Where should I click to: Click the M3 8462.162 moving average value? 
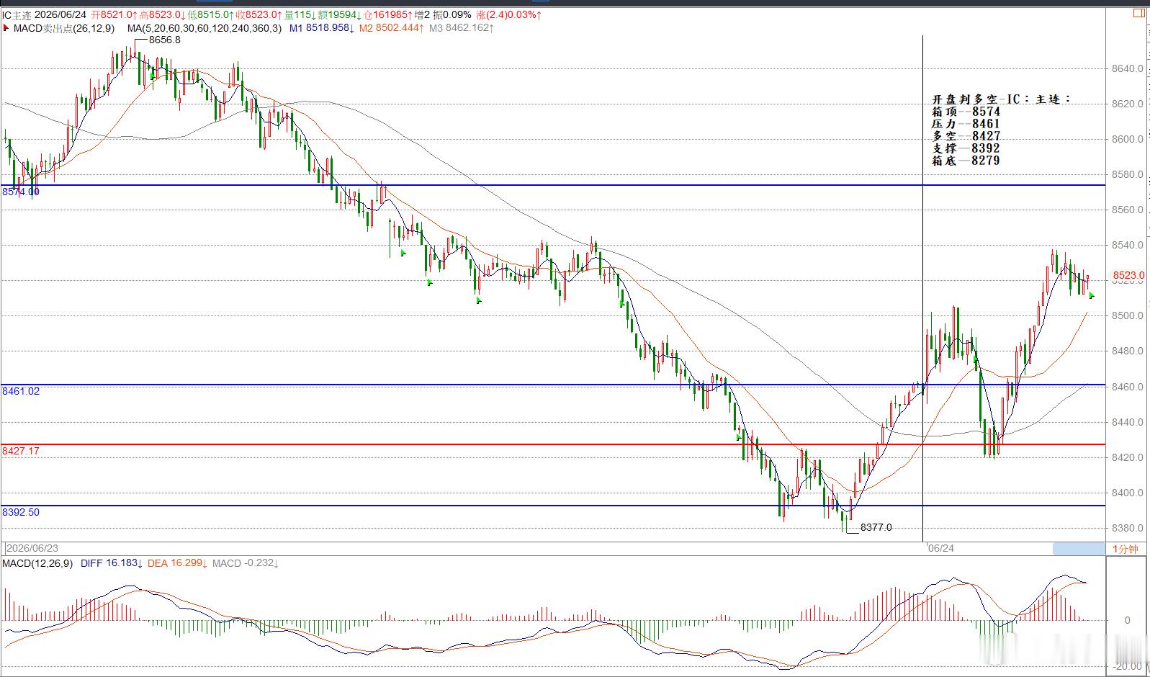click(462, 28)
